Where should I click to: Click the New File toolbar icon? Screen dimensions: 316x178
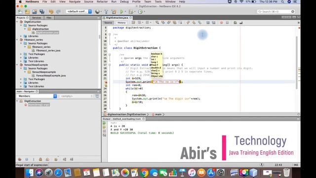[20, 12]
